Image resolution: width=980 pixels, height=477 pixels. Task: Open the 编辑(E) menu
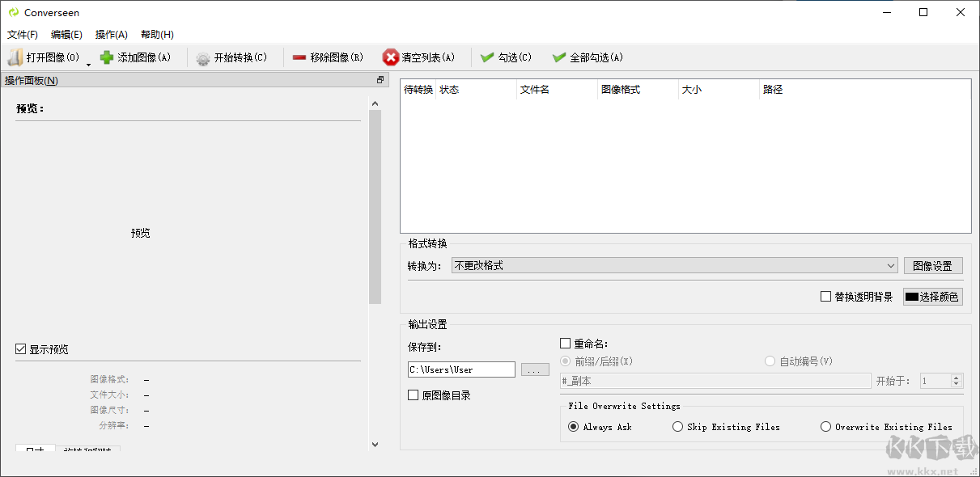coord(66,34)
